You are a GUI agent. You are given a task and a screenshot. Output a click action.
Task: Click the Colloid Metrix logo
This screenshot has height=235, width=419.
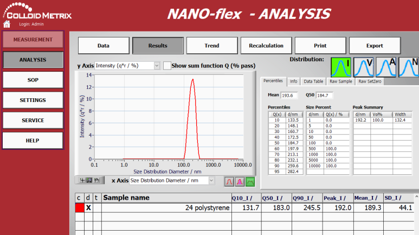point(37,12)
